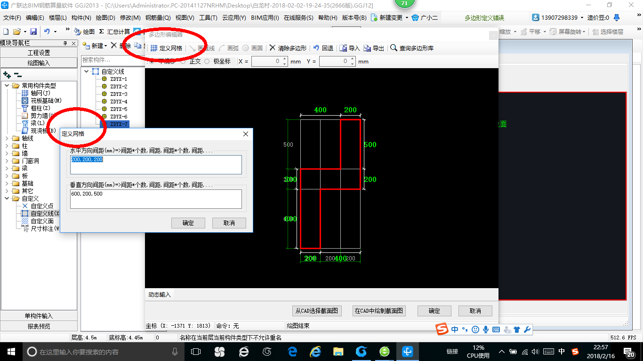Click the 新建变更 icon in menu bar

coord(374,18)
